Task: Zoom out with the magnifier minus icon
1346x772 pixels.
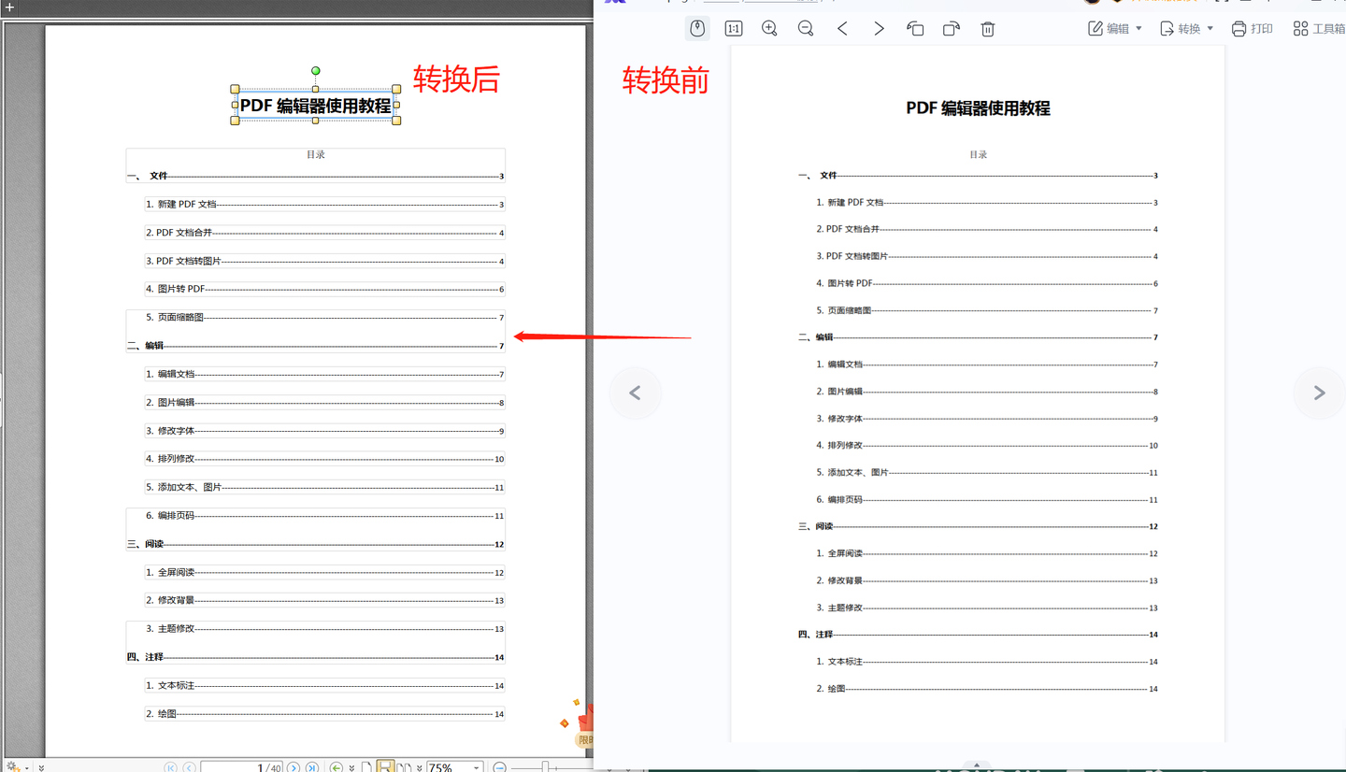Action: coord(806,29)
